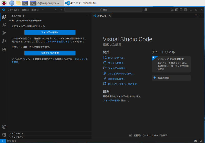
Task: Open the Source Control view icon
Action: click(x=4, y=33)
